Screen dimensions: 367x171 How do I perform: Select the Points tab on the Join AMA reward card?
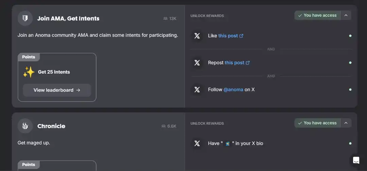point(29,57)
